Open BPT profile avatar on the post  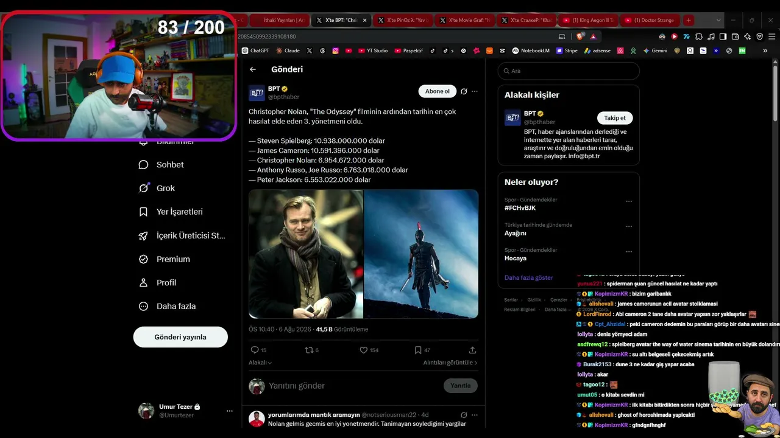[x=257, y=93]
